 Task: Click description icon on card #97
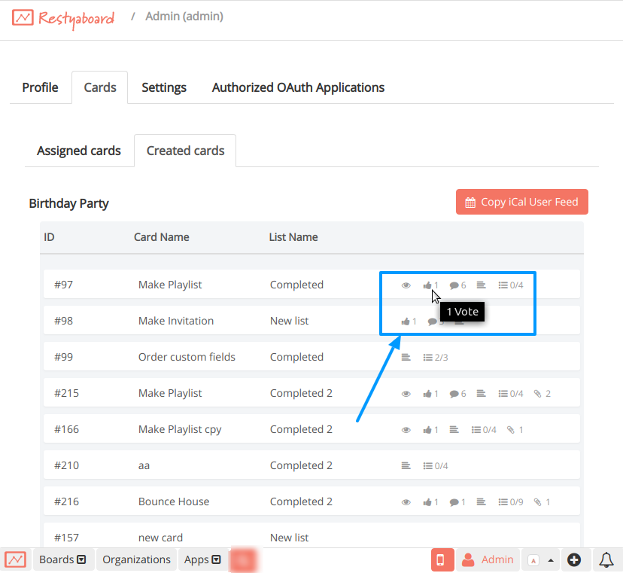click(x=481, y=285)
